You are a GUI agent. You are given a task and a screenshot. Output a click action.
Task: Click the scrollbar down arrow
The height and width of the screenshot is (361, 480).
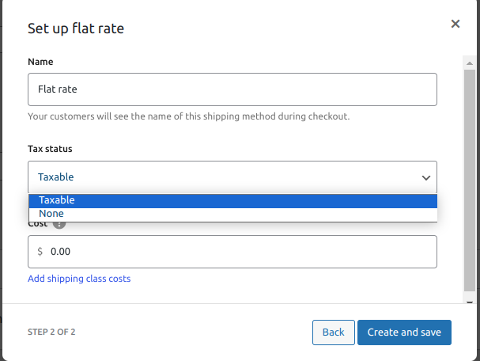(469, 302)
